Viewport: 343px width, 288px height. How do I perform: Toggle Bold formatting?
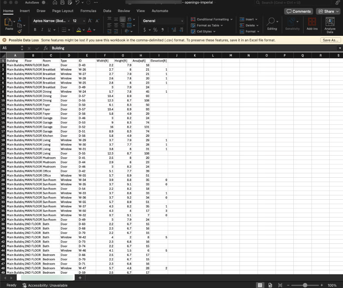click(35, 30)
